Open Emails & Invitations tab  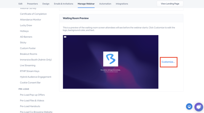[x=63, y=4]
